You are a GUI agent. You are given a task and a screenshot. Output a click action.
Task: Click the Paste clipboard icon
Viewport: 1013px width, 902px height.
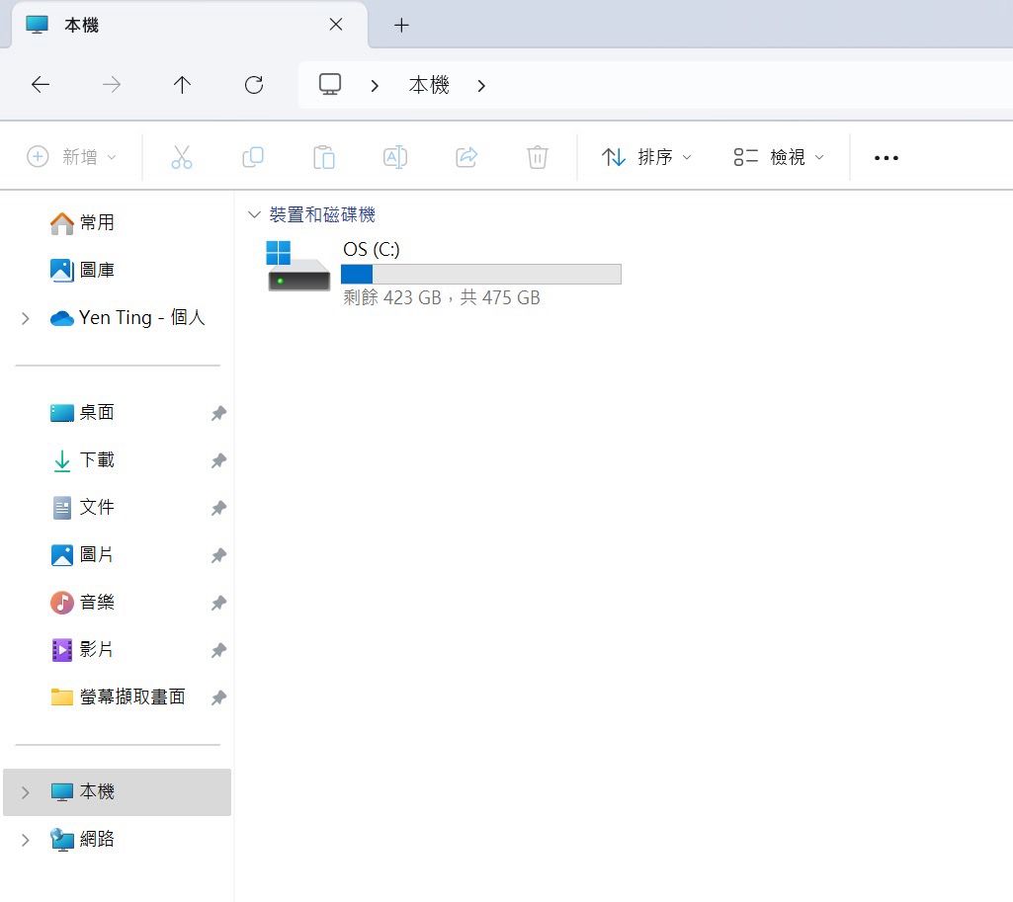click(324, 157)
